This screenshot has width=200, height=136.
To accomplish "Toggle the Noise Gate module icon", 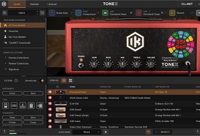I will click(52, 13).
